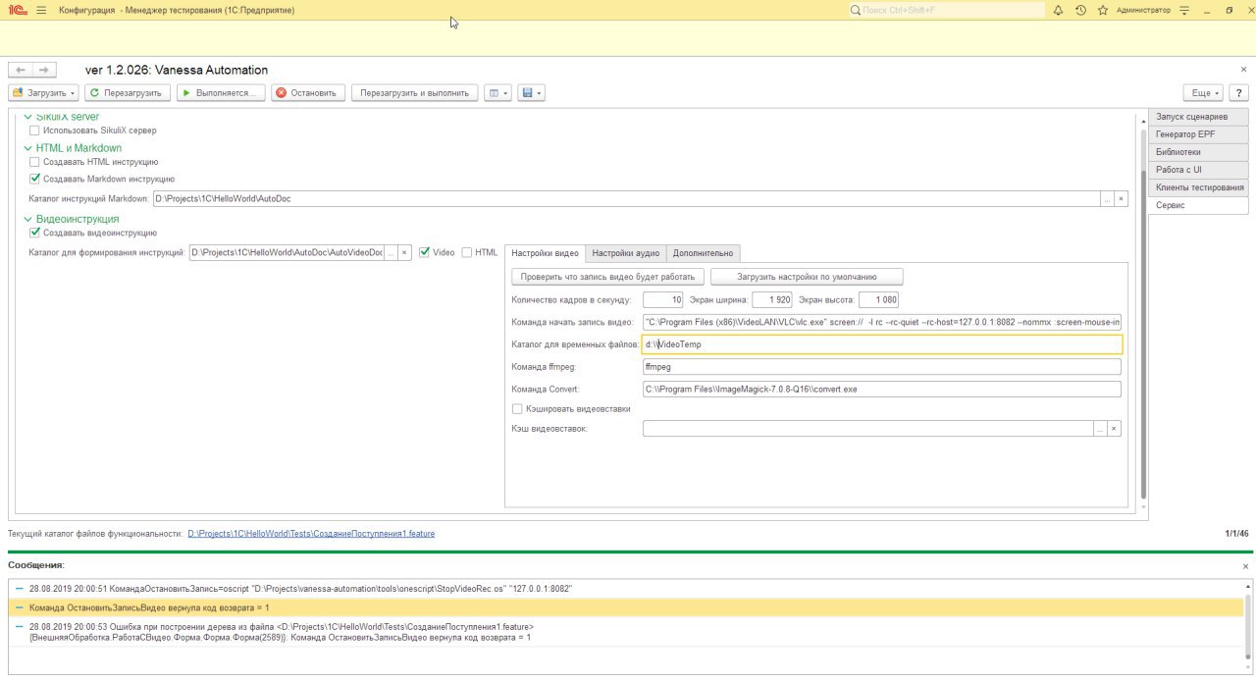Click Проверить что запись видео будет работать
The height and width of the screenshot is (683, 1256).
(608, 277)
